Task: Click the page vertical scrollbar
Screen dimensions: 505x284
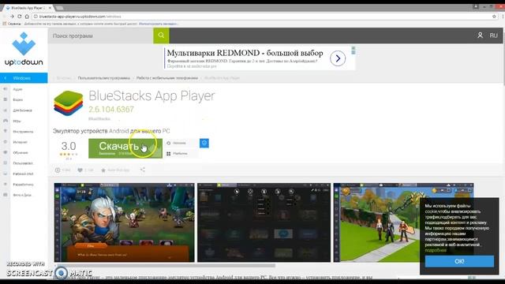Action: [x=503, y=57]
